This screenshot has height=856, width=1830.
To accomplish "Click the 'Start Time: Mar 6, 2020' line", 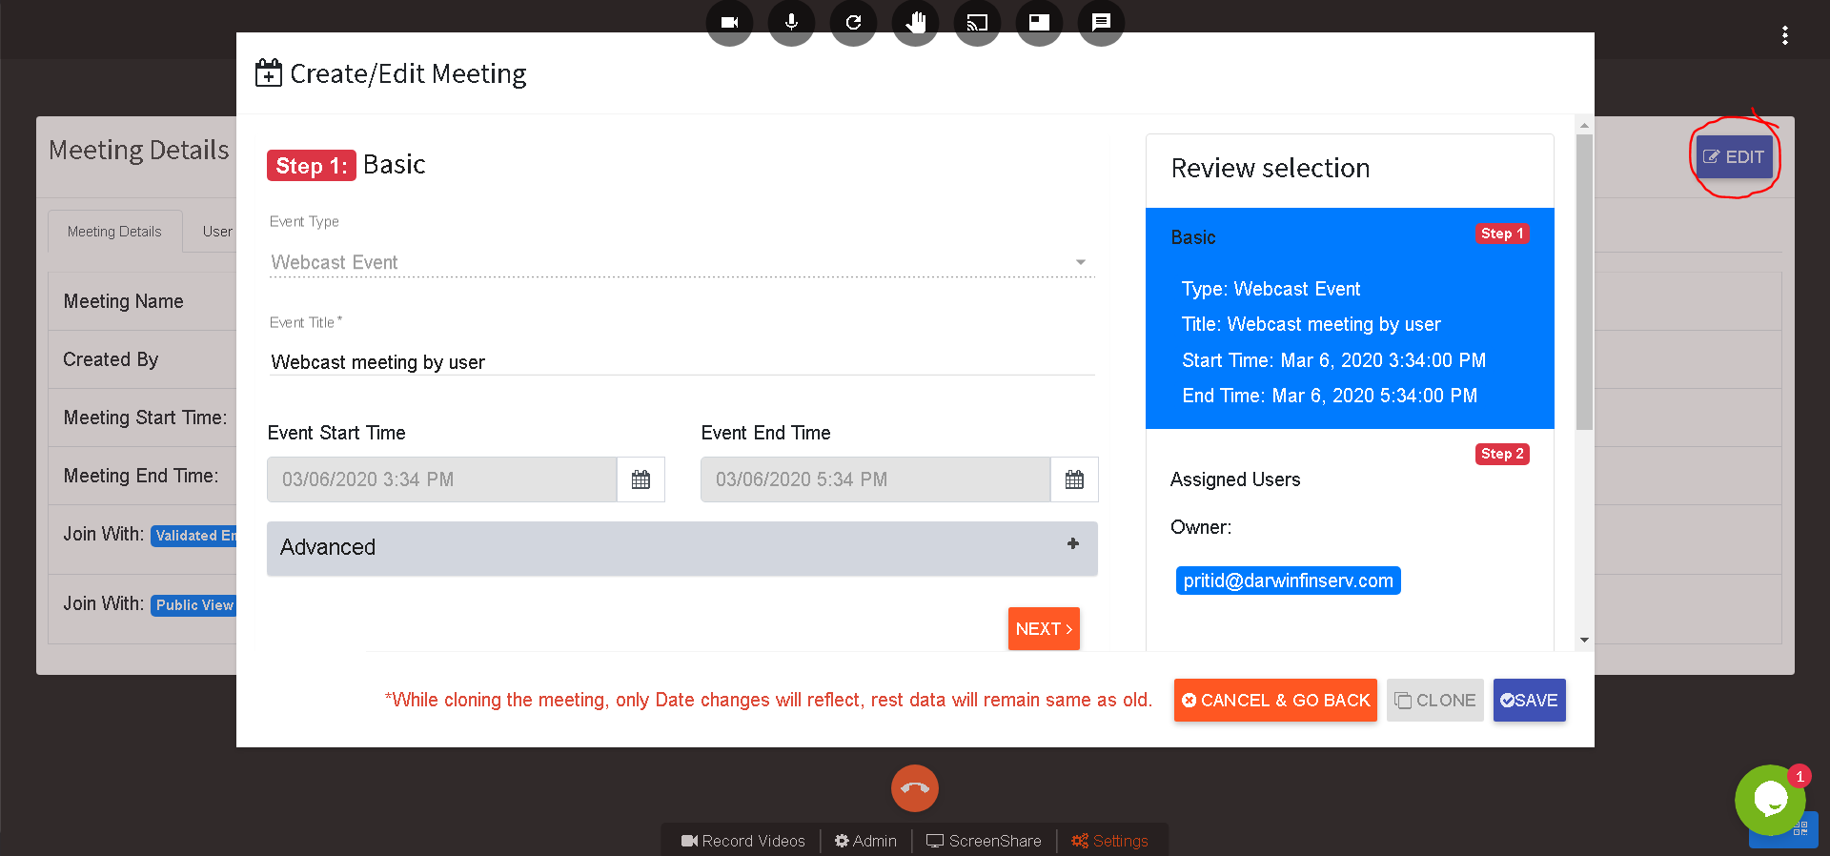I will pyautogui.click(x=1334, y=360).
